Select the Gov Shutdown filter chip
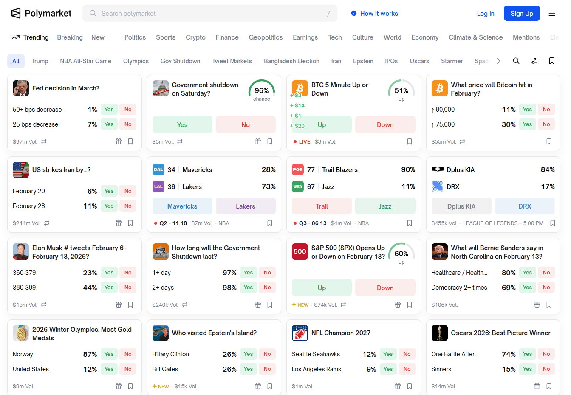The height and width of the screenshot is (395, 571). (180, 61)
